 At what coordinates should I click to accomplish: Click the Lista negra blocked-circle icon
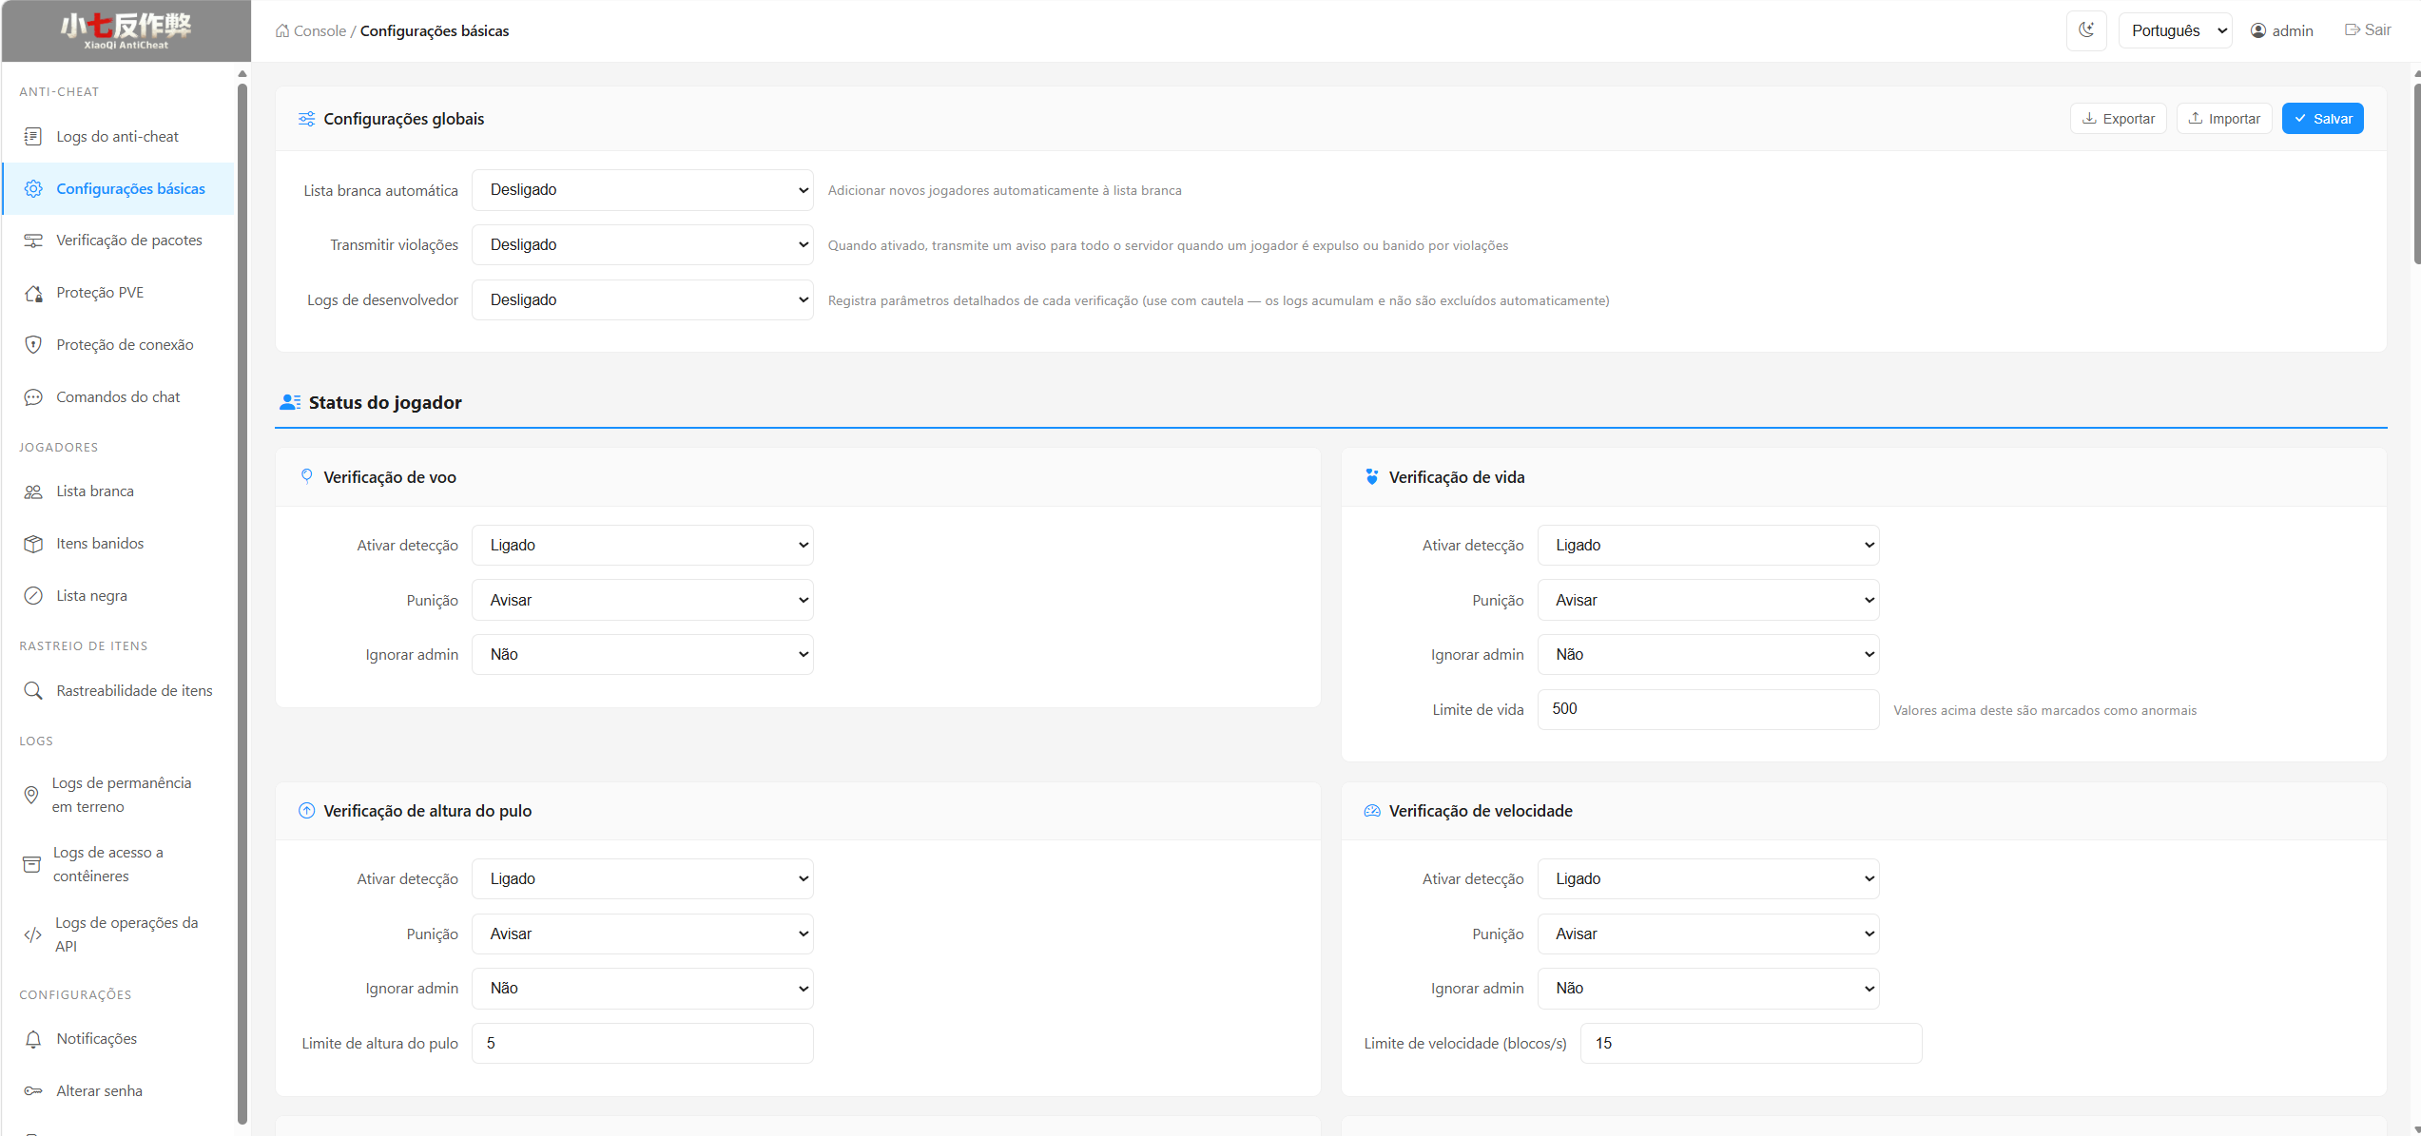click(x=33, y=596)
